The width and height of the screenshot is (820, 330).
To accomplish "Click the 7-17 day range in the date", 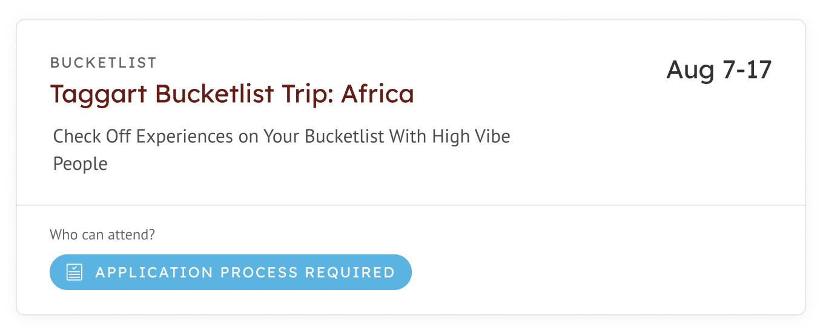I will pyautogui.click(x=747, y=70).
